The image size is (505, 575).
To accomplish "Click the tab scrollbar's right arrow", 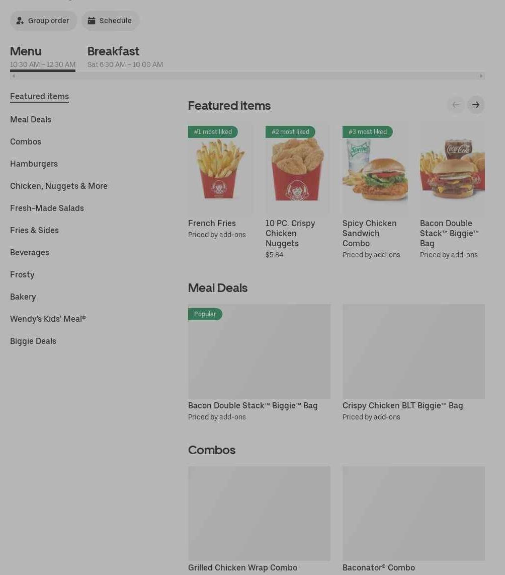I will point(481,76).
